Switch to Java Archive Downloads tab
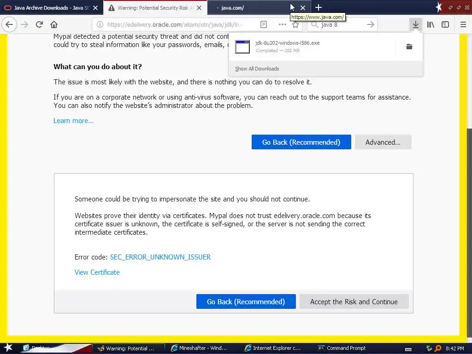472x354 pixels. [51, 8]
